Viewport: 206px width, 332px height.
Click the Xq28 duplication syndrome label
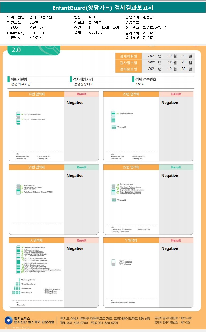coord(35,271)
